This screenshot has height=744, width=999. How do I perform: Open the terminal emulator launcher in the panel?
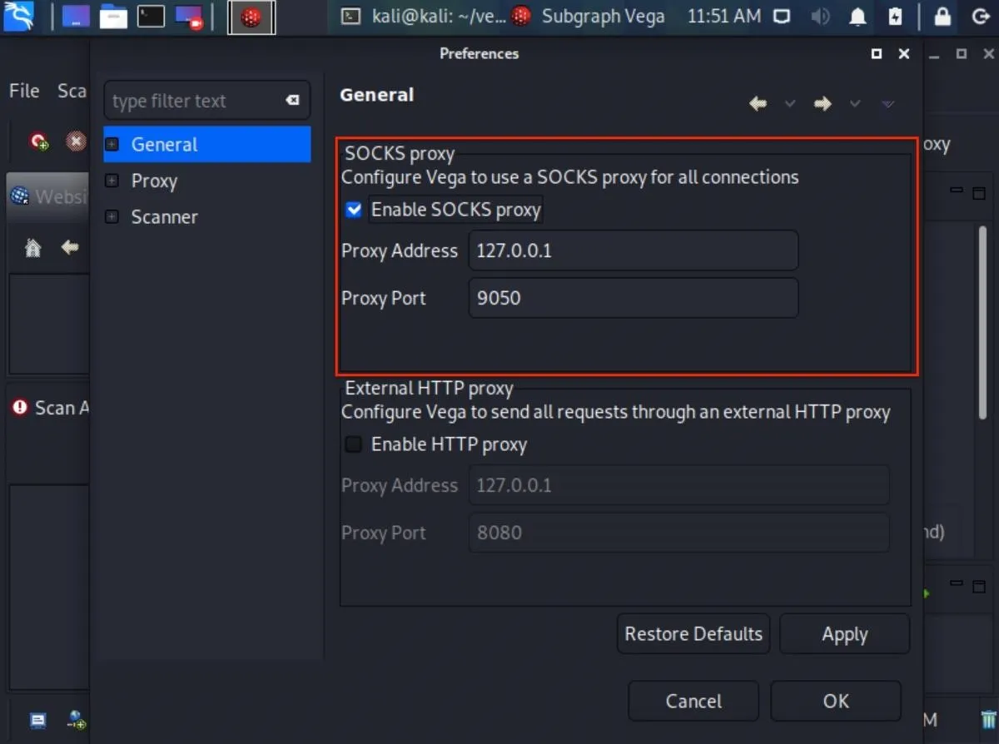151,16
